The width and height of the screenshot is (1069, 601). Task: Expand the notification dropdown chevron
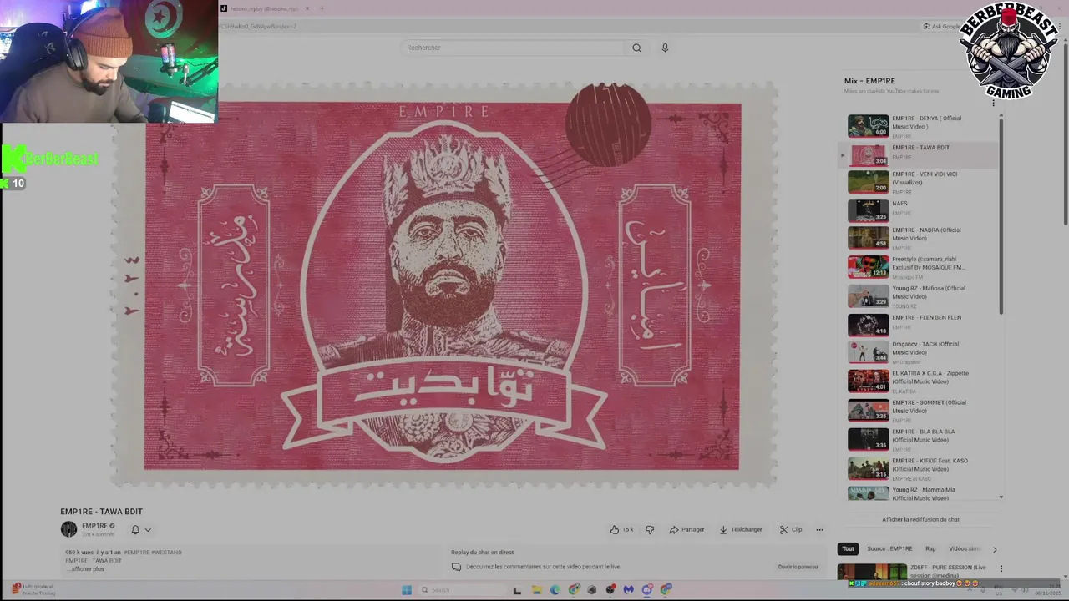tap(148, 529)
